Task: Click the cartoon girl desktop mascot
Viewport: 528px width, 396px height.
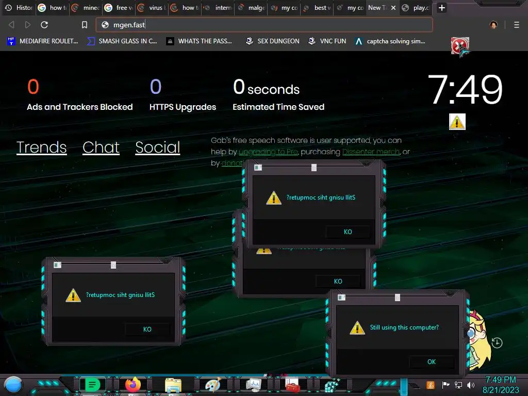Action: pyautogui.click(x=480, y=340)
